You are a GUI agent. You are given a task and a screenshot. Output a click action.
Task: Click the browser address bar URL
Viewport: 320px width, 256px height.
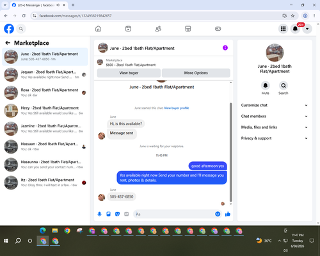tap(76, 16)
